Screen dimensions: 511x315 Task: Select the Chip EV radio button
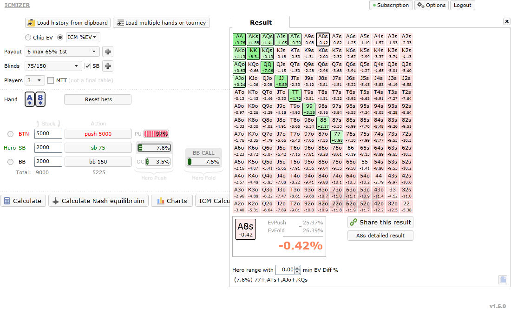[28, 38]
